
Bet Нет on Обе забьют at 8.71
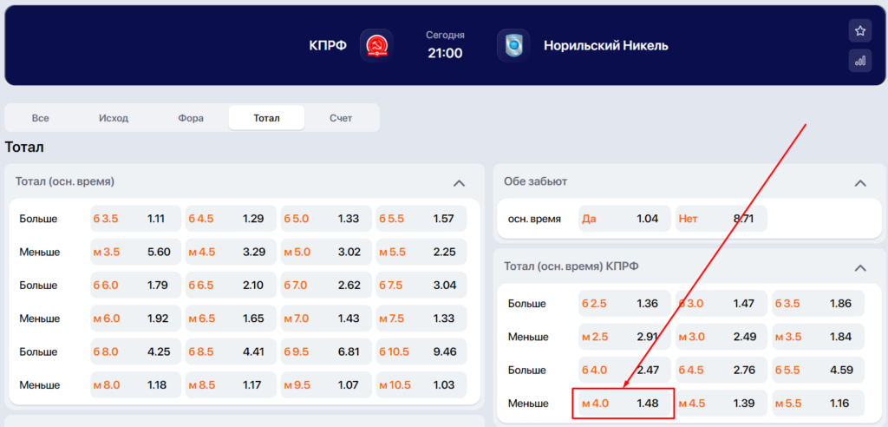(721, 219)
